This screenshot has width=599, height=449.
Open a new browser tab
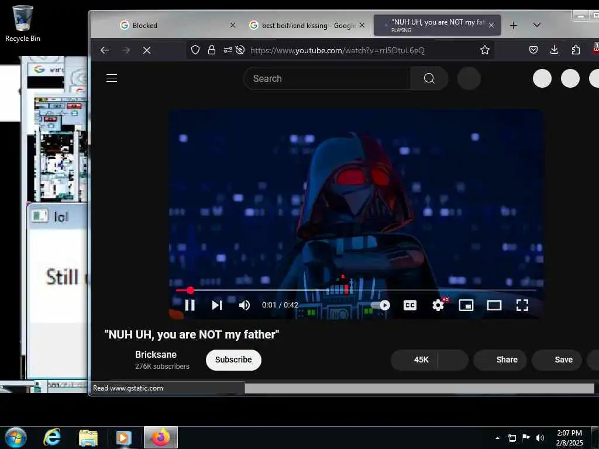514,25
